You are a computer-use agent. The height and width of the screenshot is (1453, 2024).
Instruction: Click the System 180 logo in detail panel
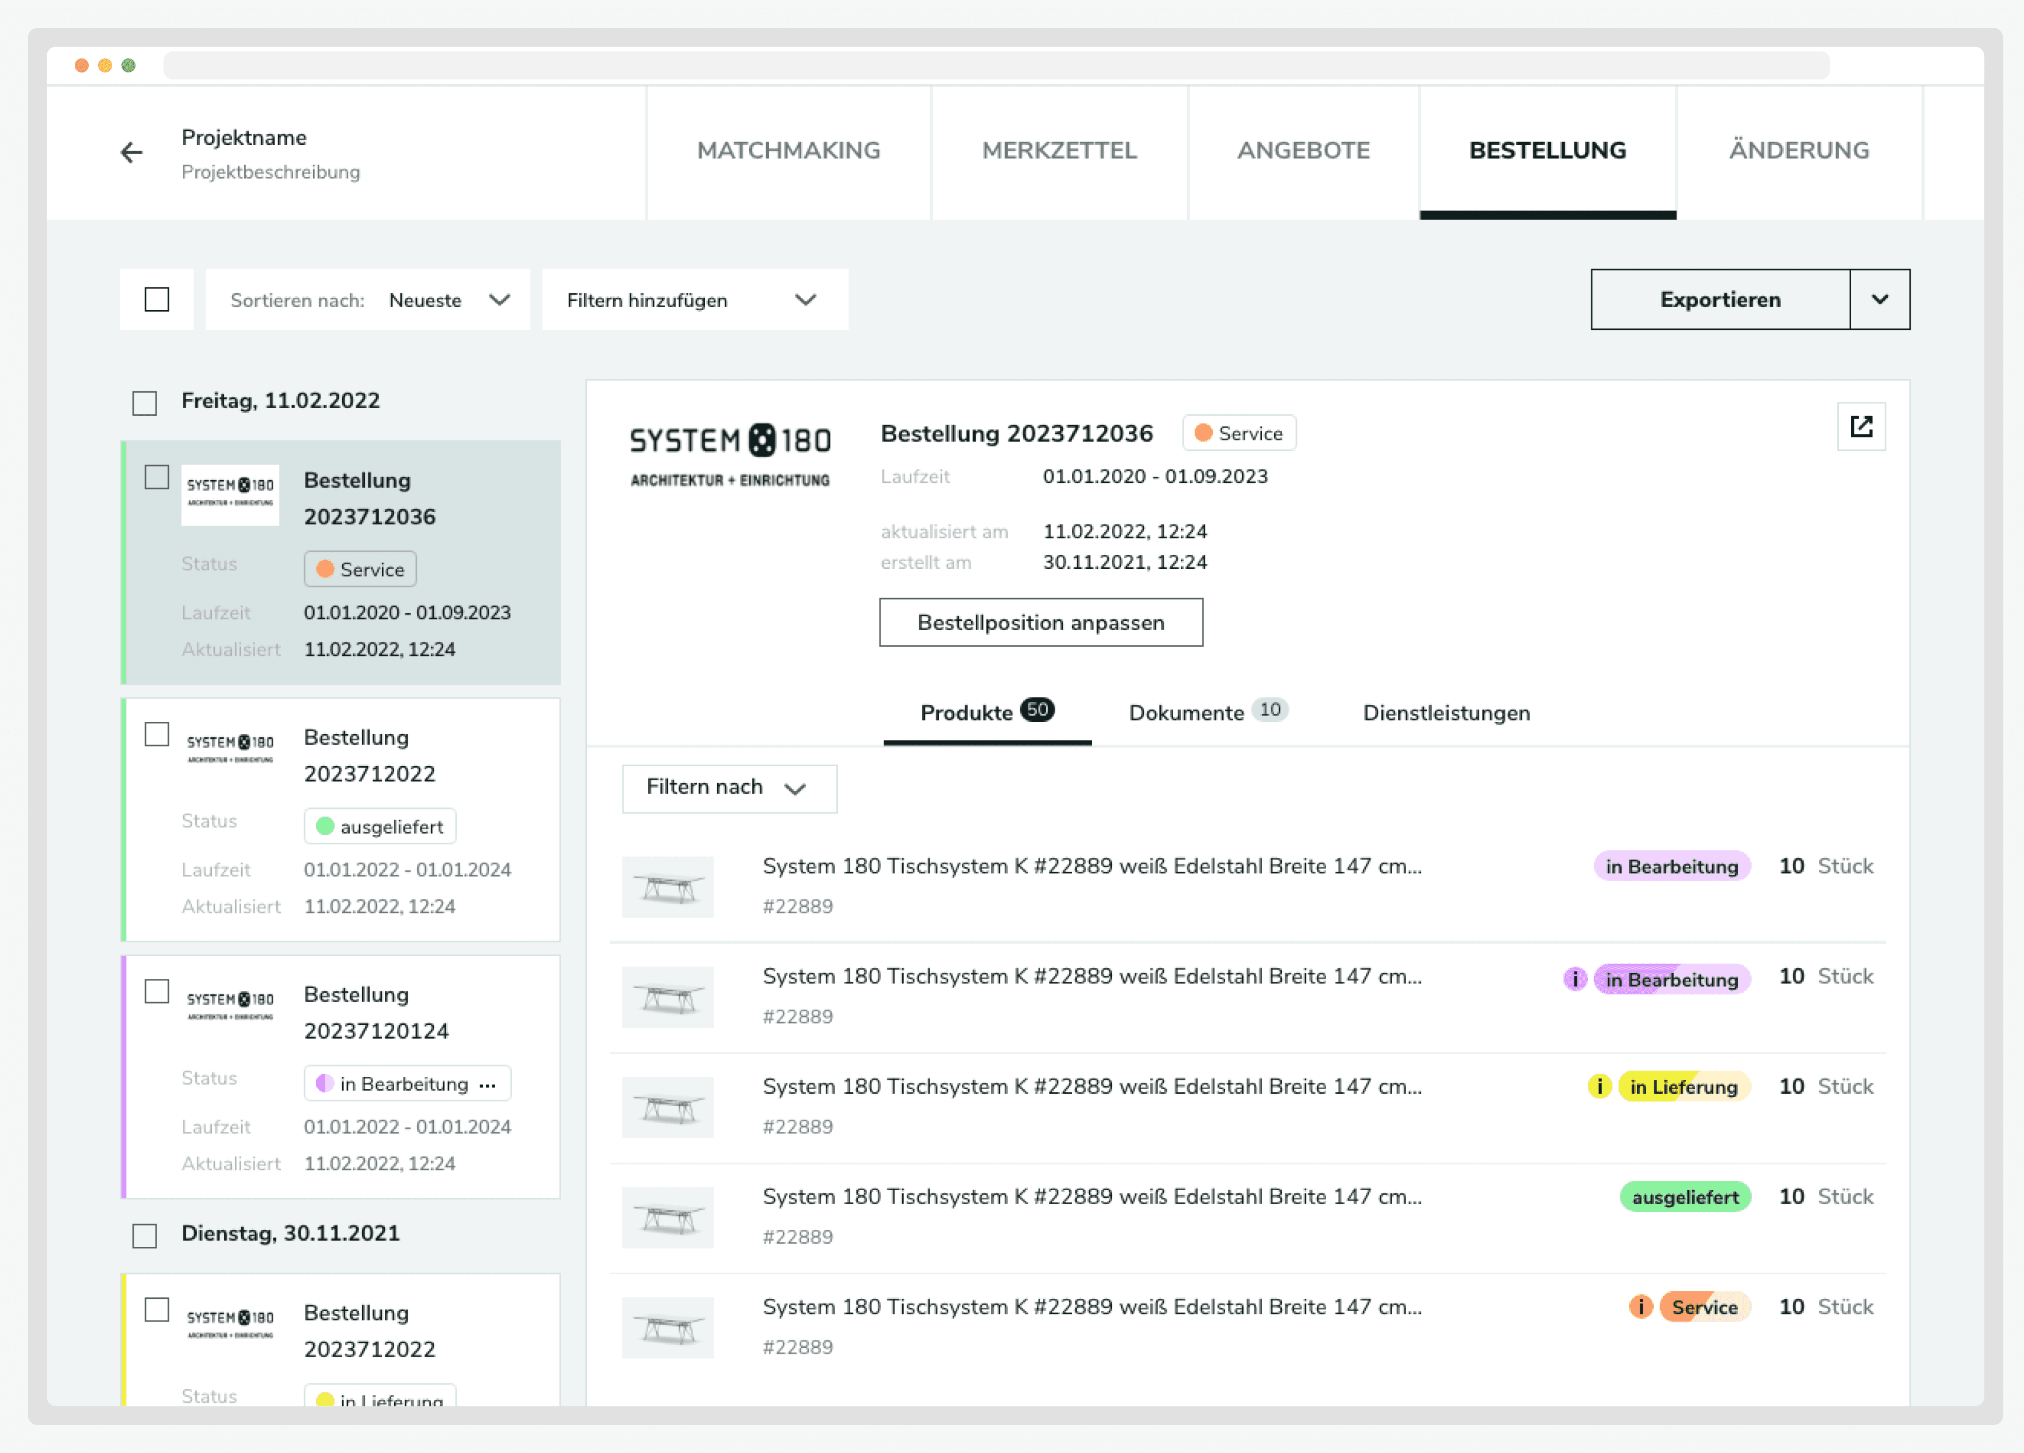[x=730, y=456]
